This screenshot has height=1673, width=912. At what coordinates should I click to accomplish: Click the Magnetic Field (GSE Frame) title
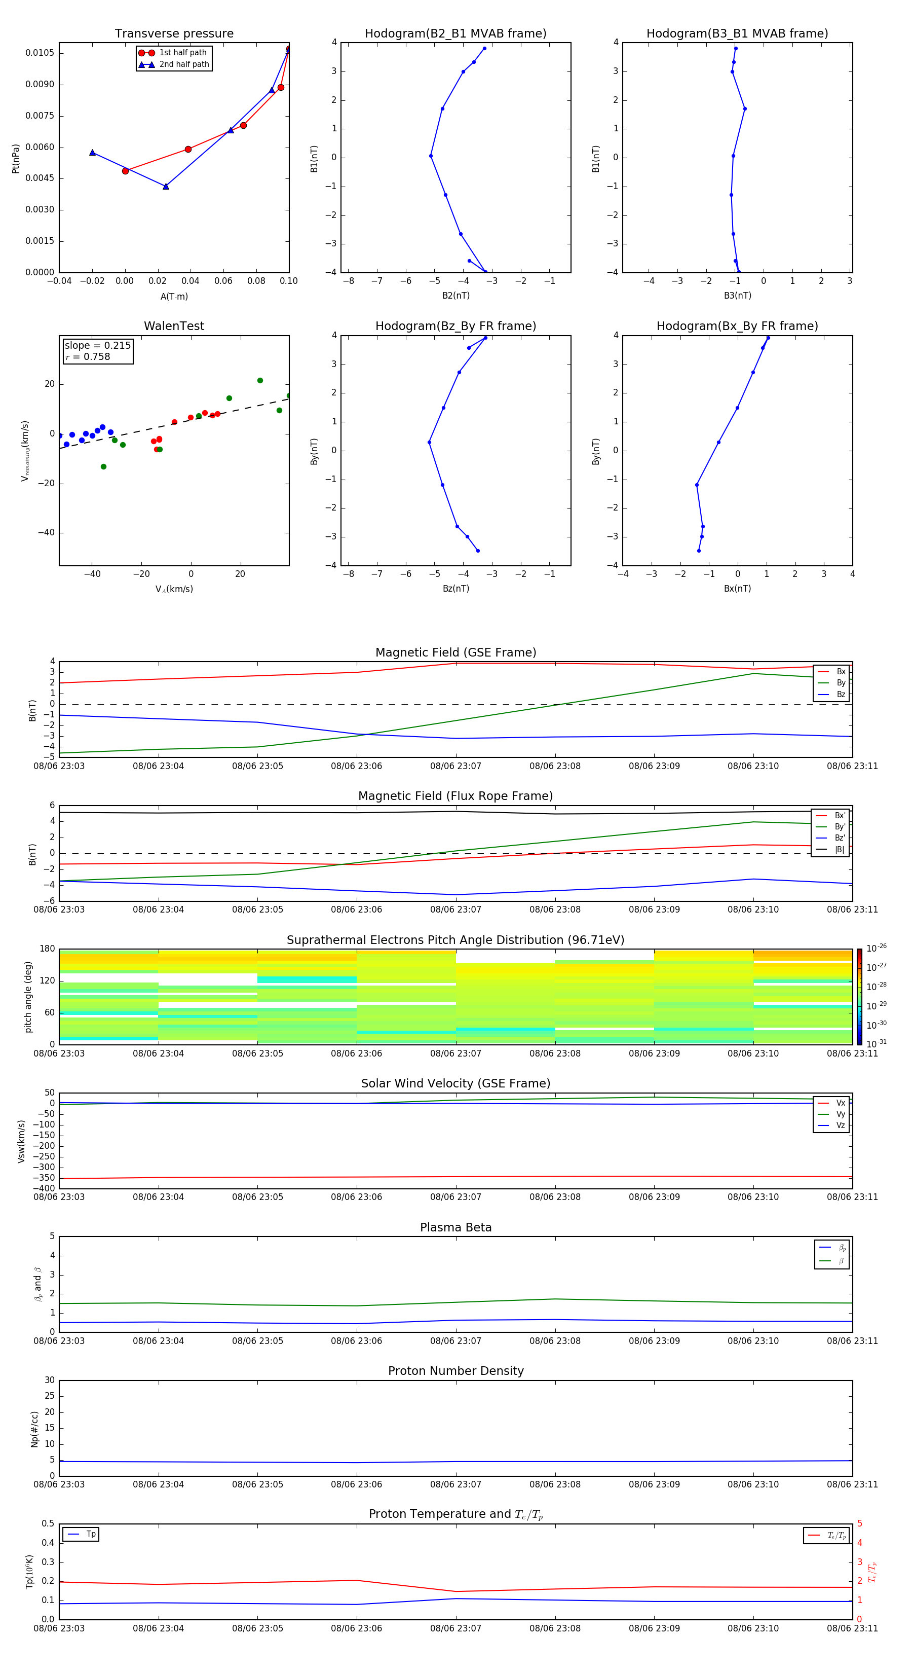pyautogui.click(x=455, y=652)
